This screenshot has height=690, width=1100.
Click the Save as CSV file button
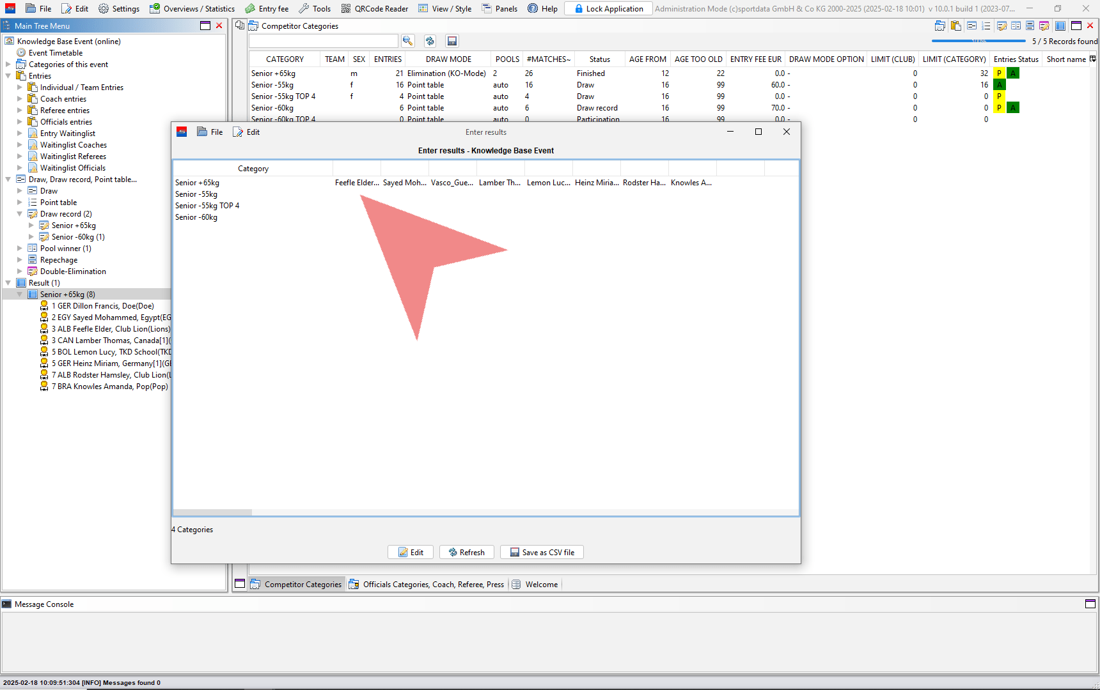tap(542, 552)
